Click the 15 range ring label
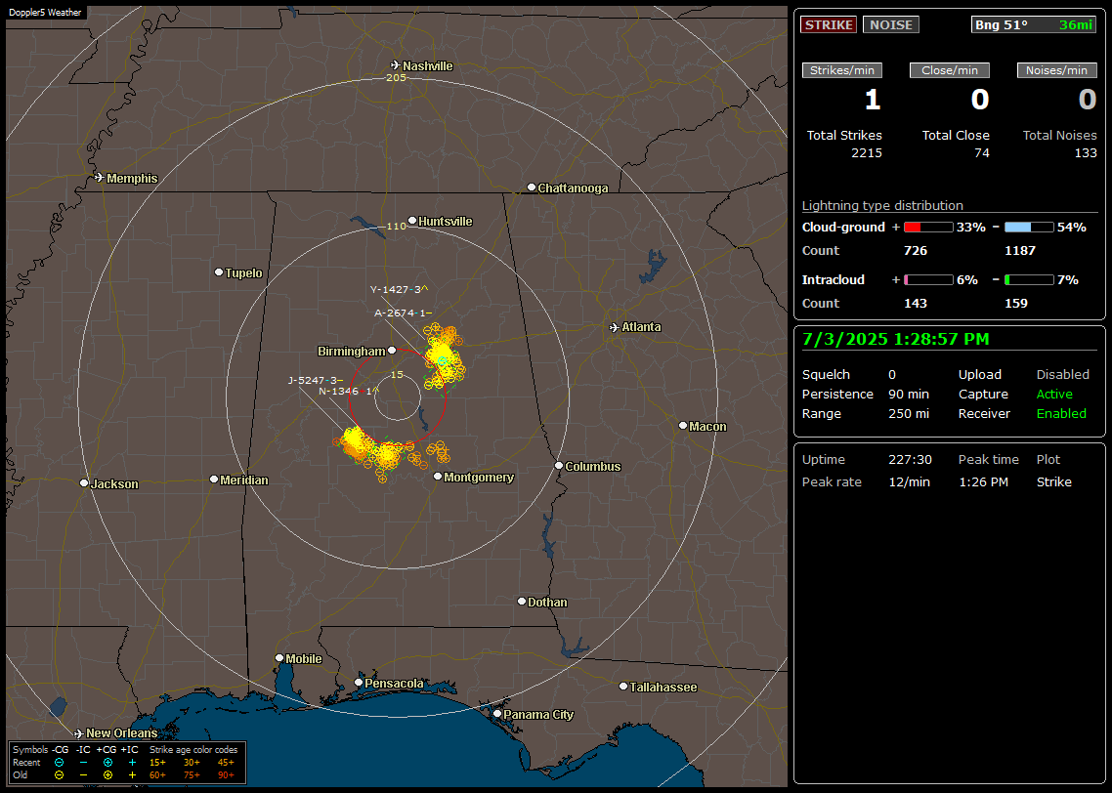Viewport: 1112px width, 793px height. point(397,374)
